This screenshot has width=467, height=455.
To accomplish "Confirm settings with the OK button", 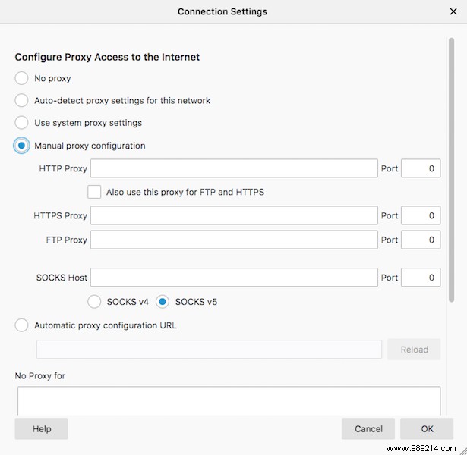I will pos(427,428).
